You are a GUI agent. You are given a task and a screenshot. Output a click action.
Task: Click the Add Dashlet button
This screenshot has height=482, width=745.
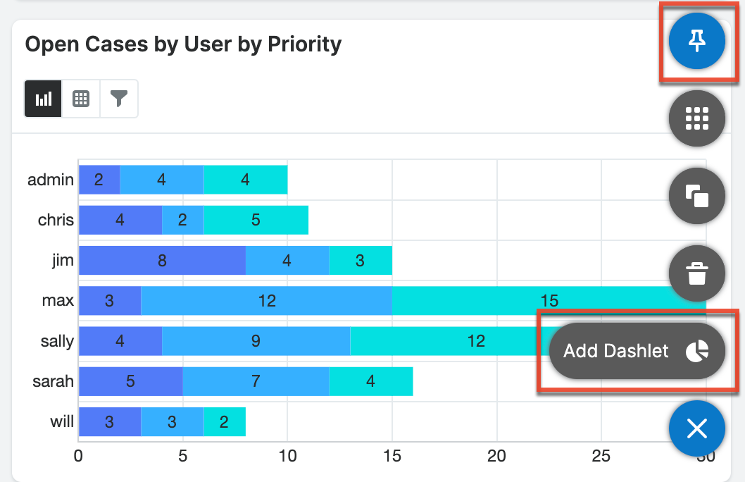coord(637,351)
